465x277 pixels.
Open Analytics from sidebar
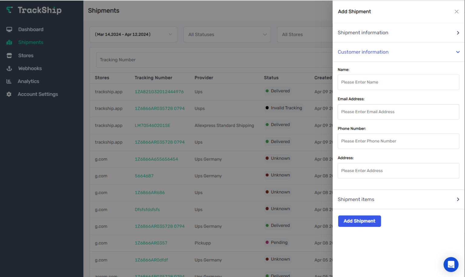28,81
